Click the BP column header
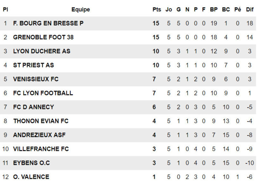 click(213, 9)
